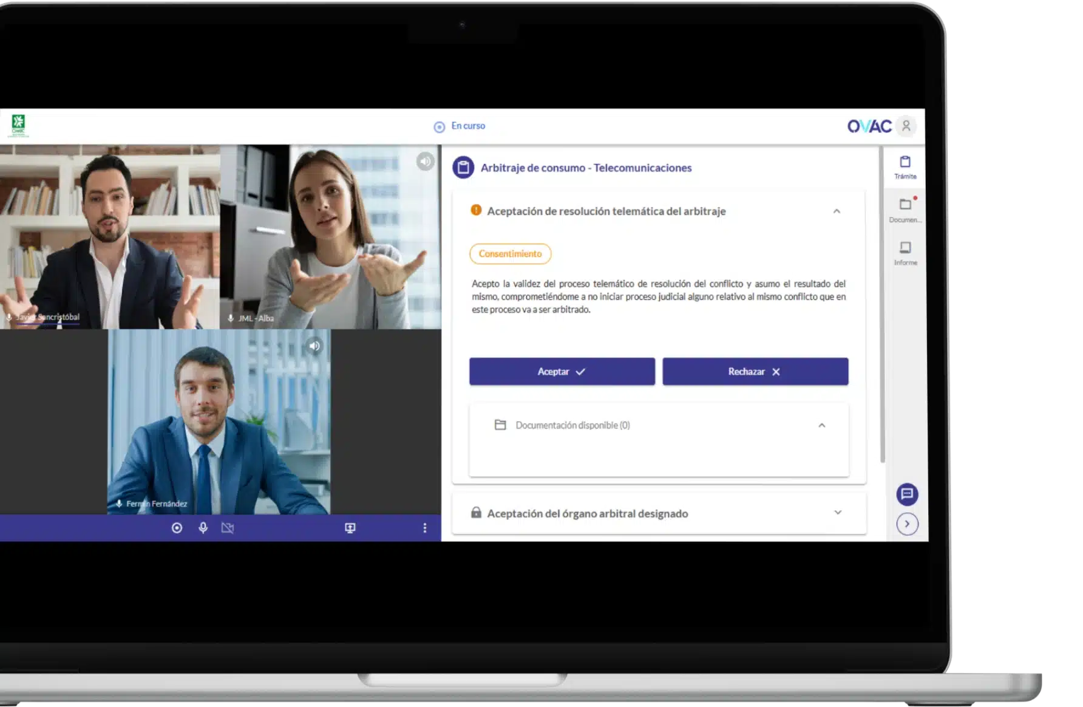Click speaker icon on Fermín Fernández video

314,346
